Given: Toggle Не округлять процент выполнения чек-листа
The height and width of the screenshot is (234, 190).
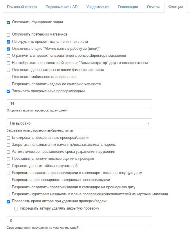Looking at the screenshot, I should tap(8, 42).
